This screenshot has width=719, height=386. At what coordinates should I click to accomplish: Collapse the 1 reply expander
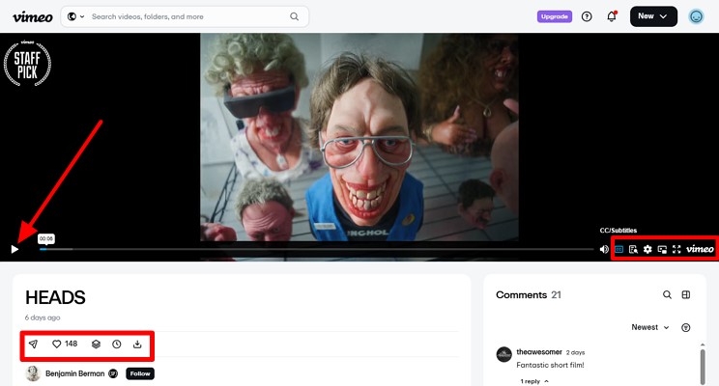point(534,381)
